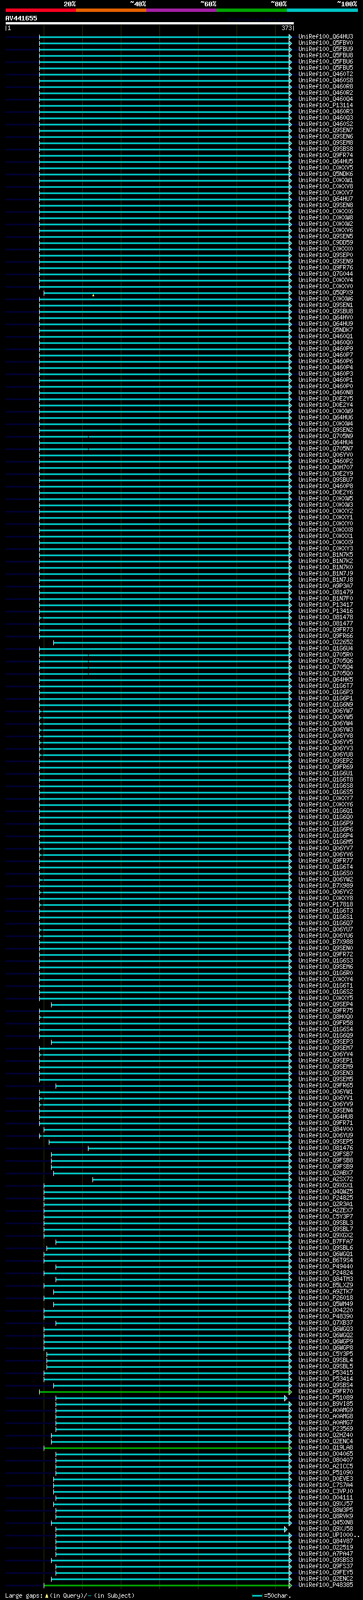Click hit label UniRef100_C9DD59
Image resolution: width=363 pixels, height=1600 pixels.
pyautogui.click(x=326, y=243)
